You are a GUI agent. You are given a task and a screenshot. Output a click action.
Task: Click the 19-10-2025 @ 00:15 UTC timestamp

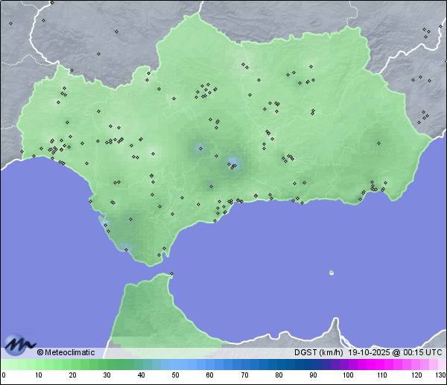click(395, 352)
